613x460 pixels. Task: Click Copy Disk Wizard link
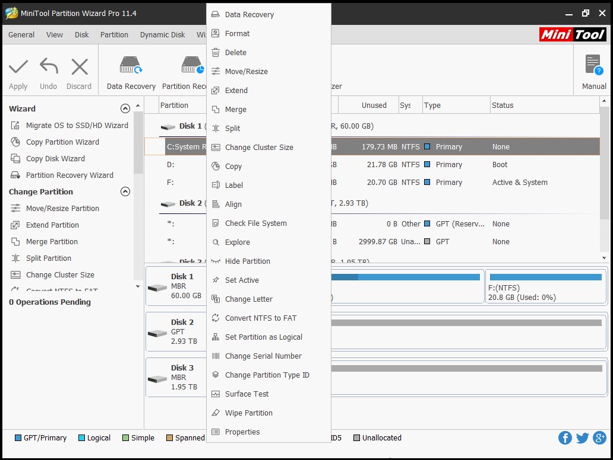pyautogui.click(x=55, y=159)
